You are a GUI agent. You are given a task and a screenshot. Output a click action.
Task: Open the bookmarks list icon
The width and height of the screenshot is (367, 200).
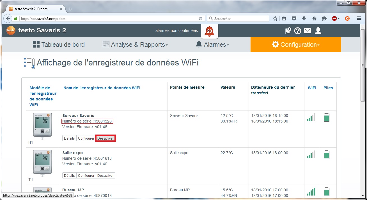point(284,18)
